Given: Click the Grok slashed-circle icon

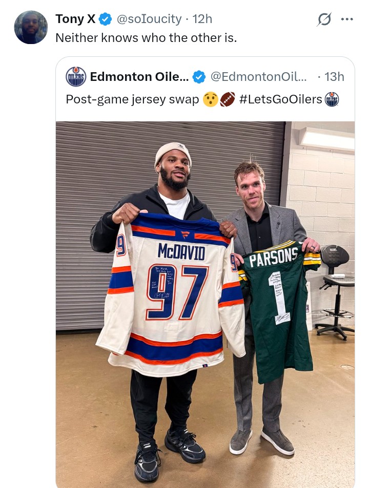Looking at the screenshot, I should point(324,19).
